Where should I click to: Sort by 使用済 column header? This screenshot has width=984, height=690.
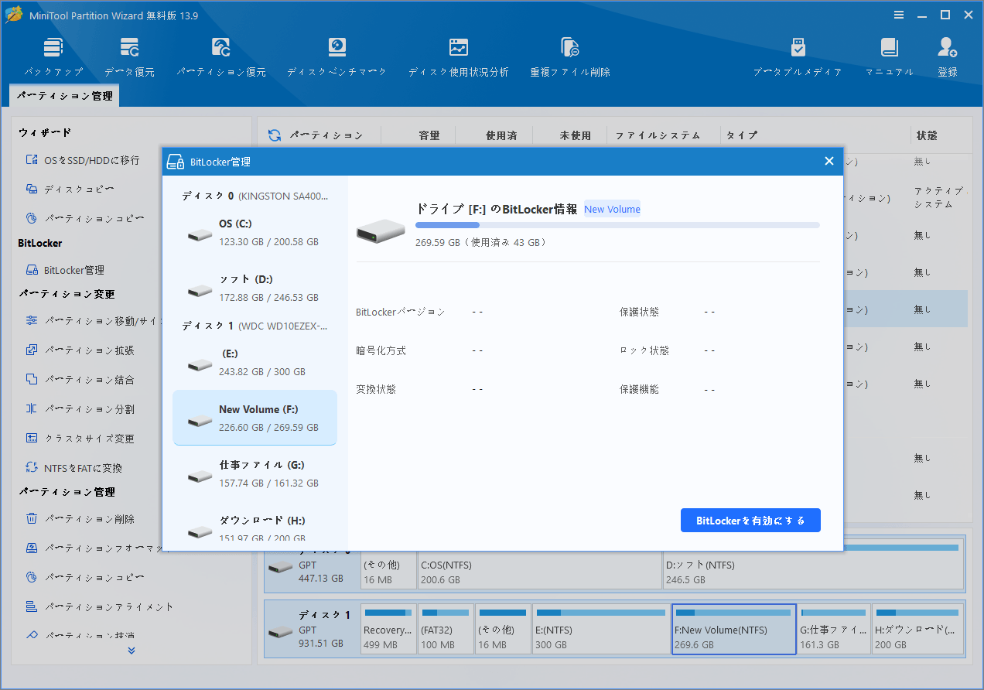[x=501, y=135]
